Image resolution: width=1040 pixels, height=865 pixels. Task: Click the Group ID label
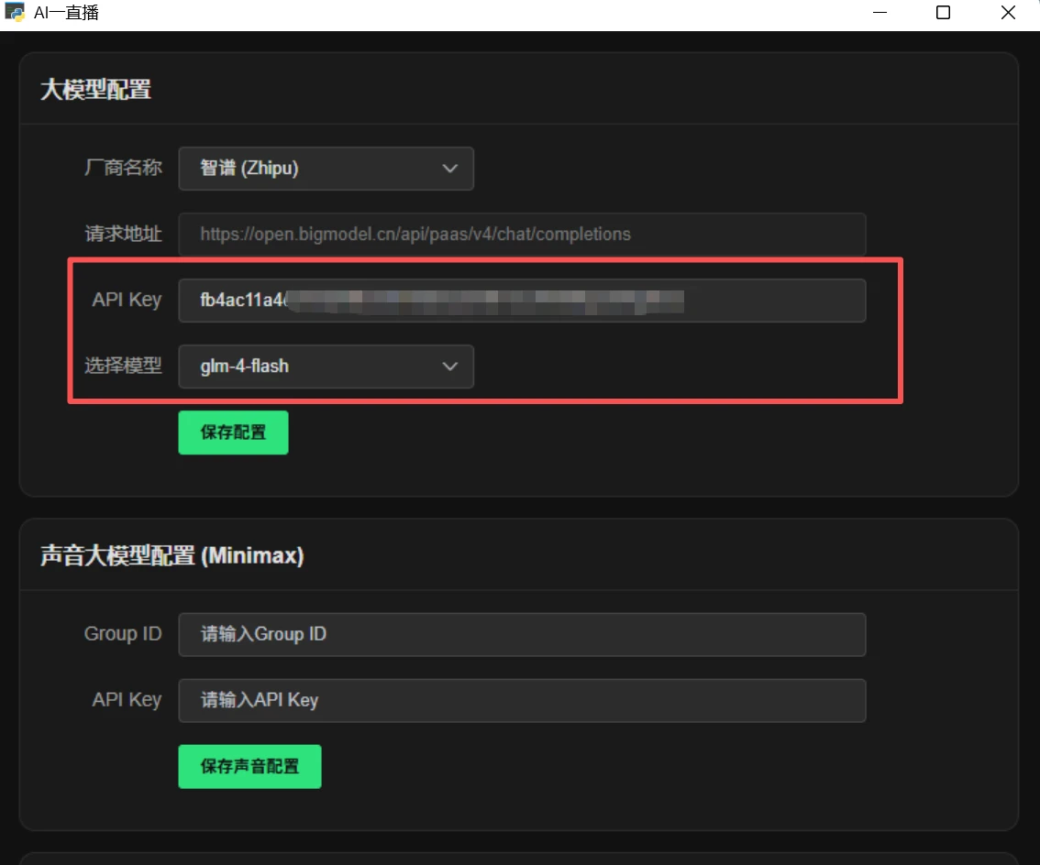pos(123,634)
